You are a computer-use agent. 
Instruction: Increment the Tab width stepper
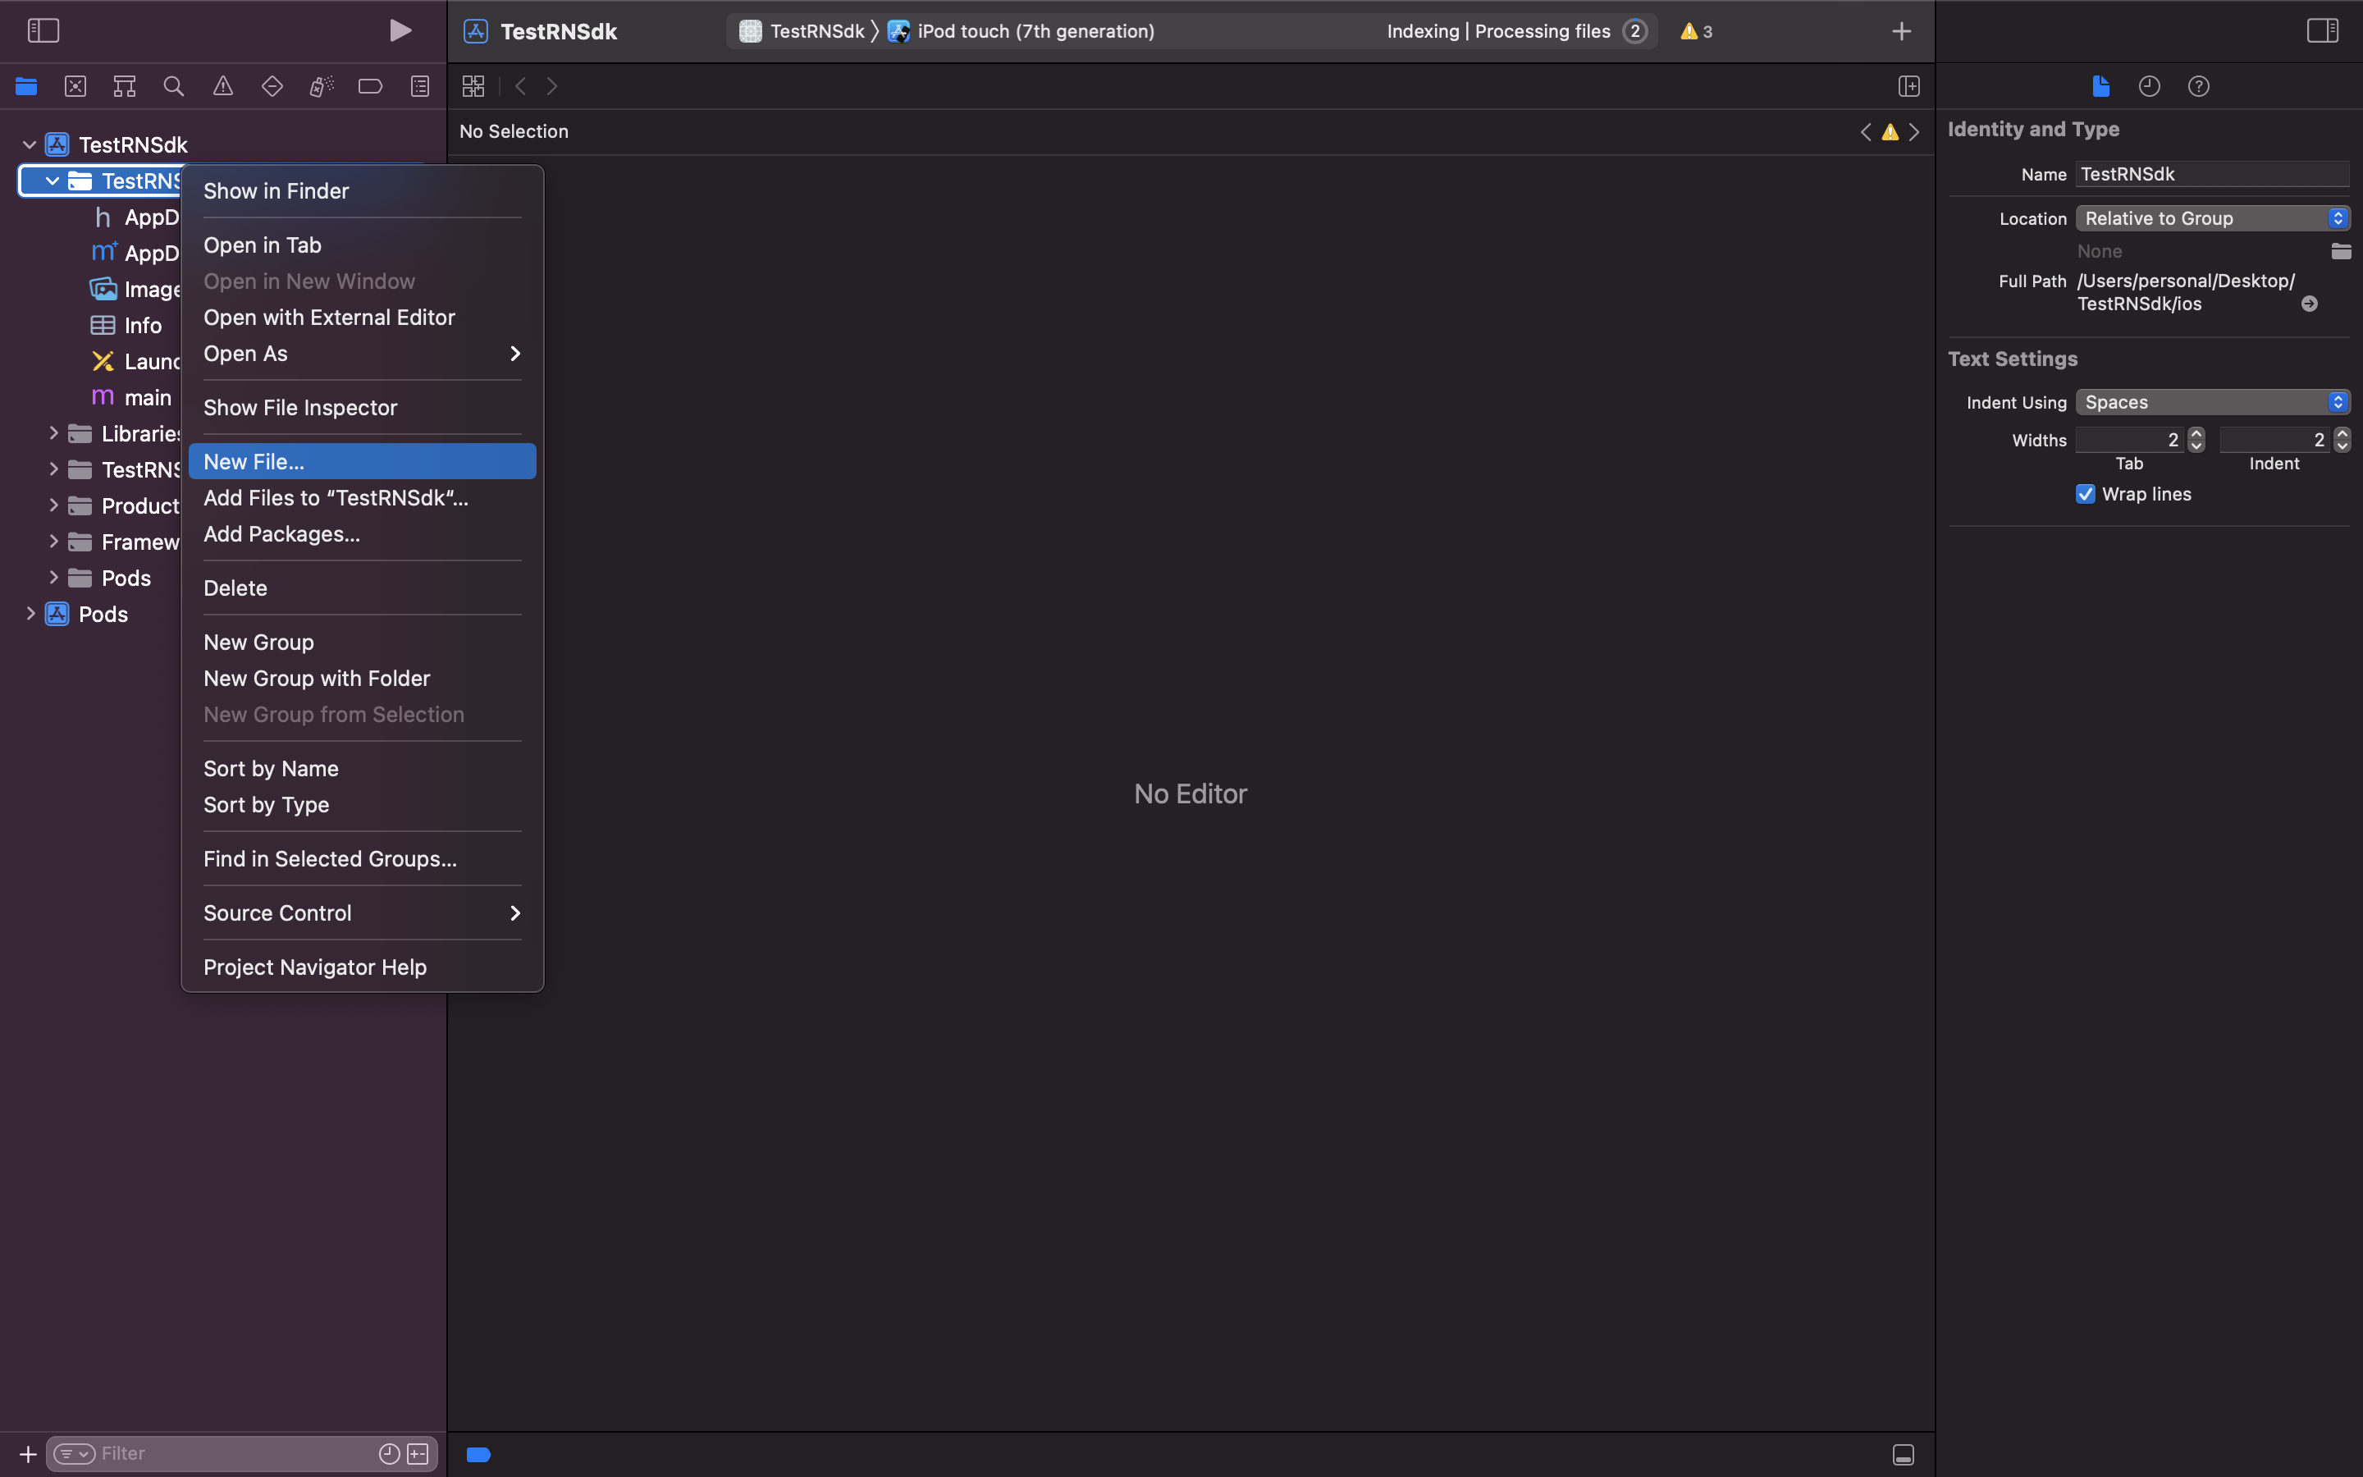click(2196, 434)
